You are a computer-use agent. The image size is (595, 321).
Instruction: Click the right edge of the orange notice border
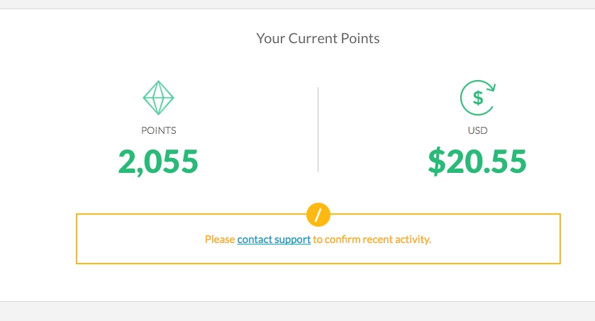tap(560, 239)
